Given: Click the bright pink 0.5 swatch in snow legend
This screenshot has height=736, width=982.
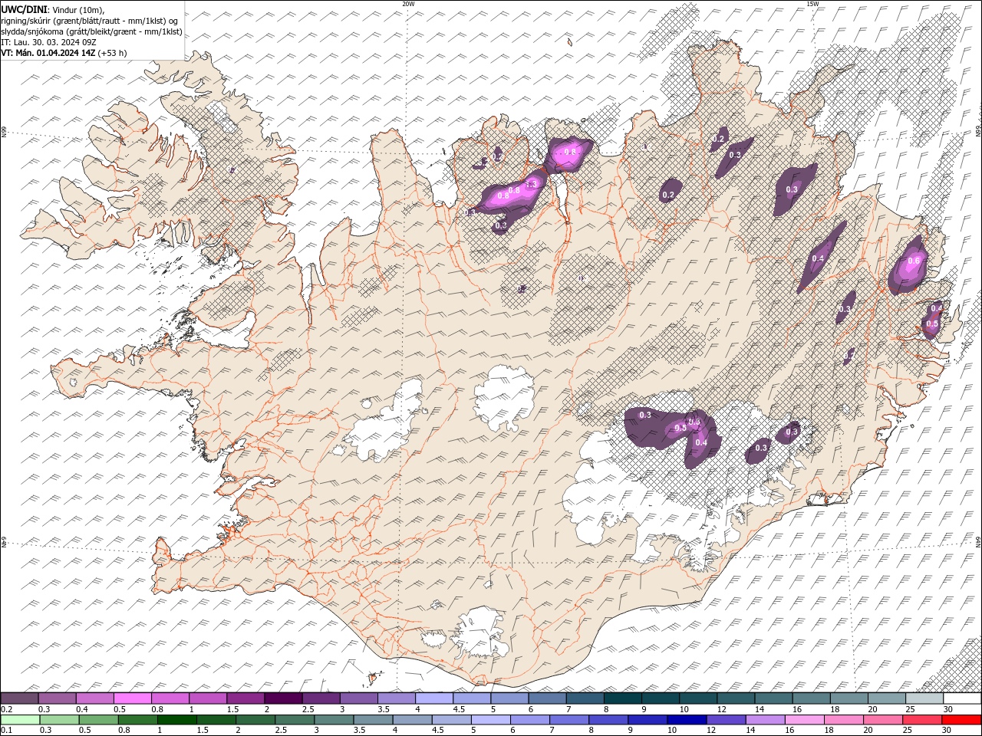Looking at the screenshot, I should click(133, 698).
